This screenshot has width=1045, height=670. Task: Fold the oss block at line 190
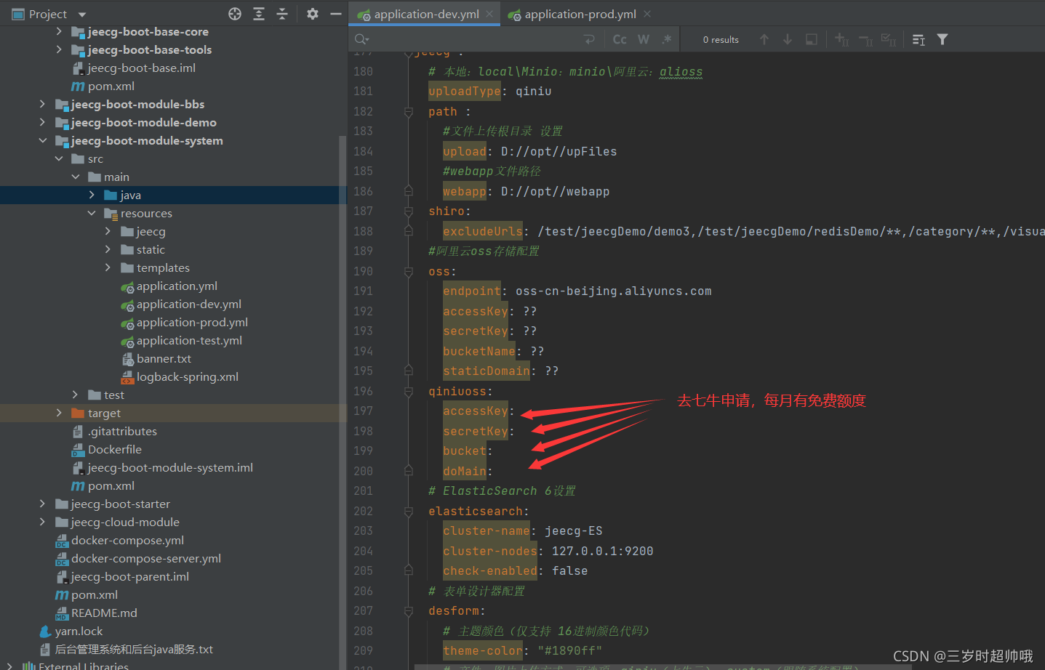tap(409, 272)
